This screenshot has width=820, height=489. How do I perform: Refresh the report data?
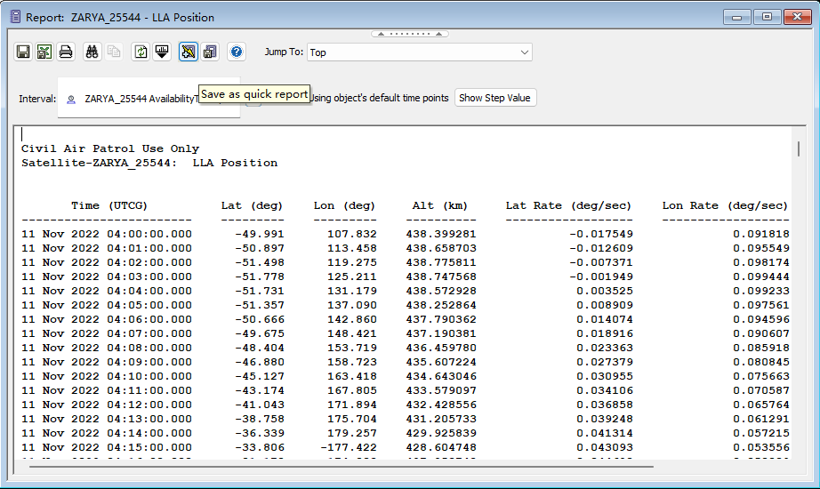[141, 52]
